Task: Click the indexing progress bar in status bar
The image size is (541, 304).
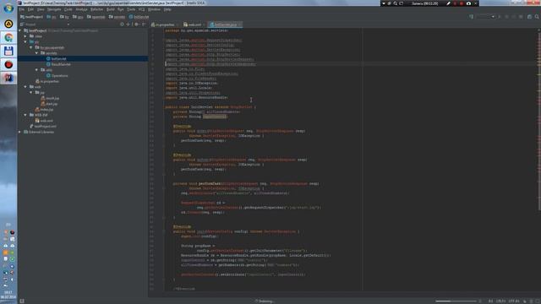Action: pos(456,301)
